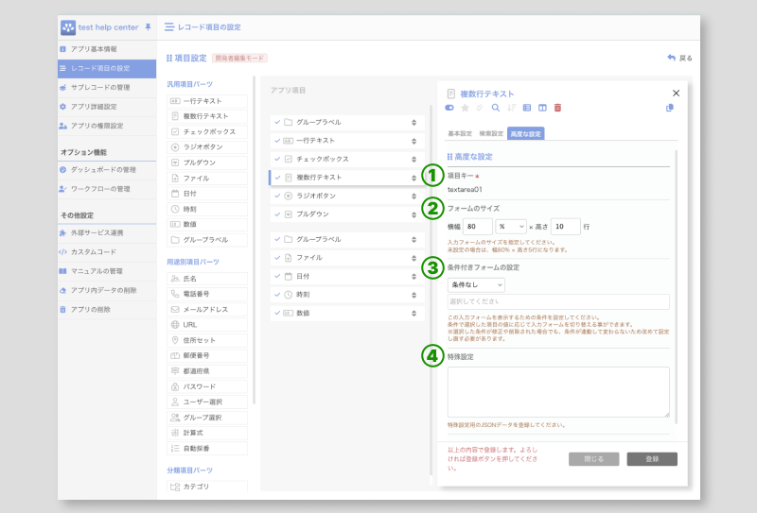The width and height of the screenshot is (757, 513).
Task: Select the メールアドレス part
Action: tap(207, 309)
